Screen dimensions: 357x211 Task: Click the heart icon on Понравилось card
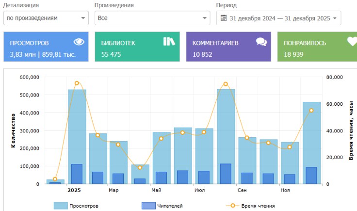pyautogui.click(x=352, y=42)
